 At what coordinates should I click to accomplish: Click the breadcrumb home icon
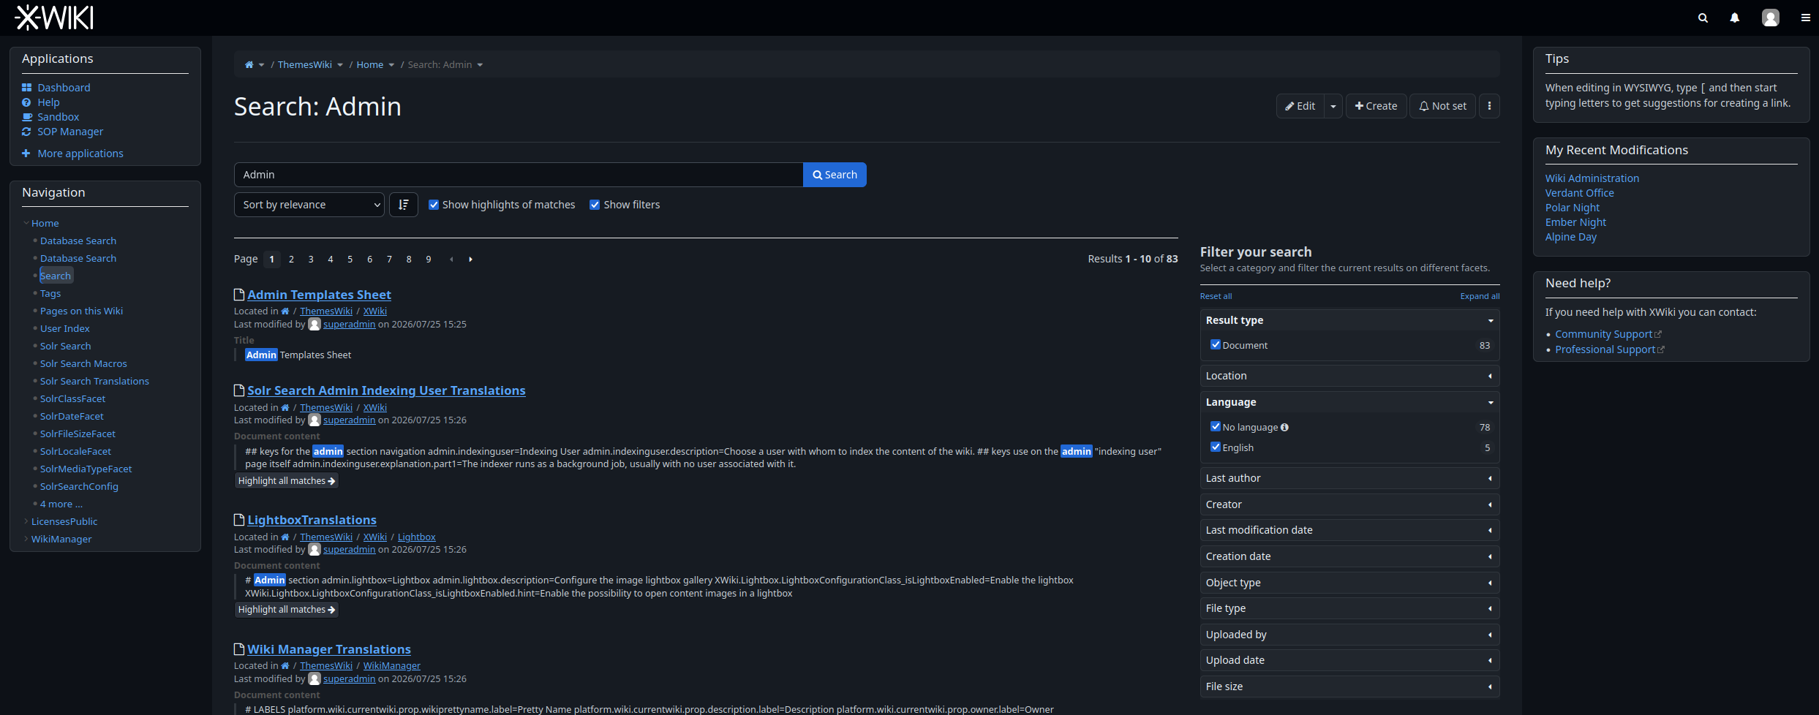(x=249, y=65)
